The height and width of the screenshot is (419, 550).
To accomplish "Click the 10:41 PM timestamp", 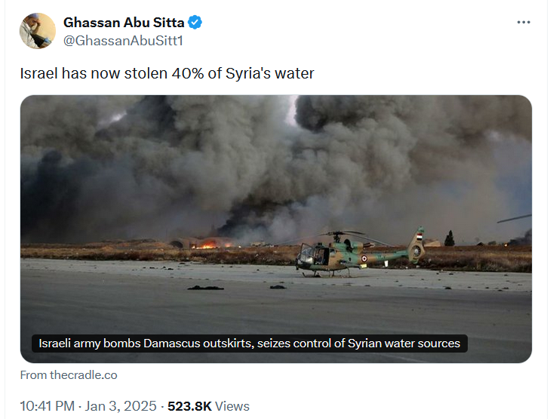I will pos(46,406).
